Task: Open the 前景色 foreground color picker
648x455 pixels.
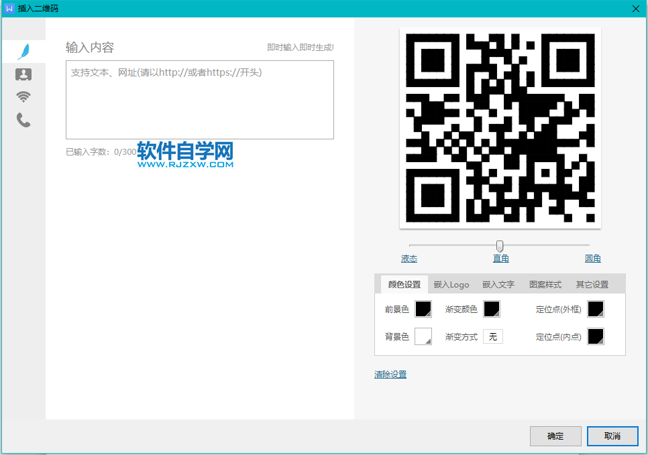Action: (423, 309)
